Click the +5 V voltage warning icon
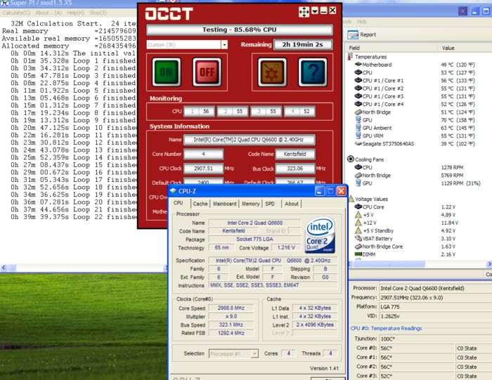 click(358, 215)
